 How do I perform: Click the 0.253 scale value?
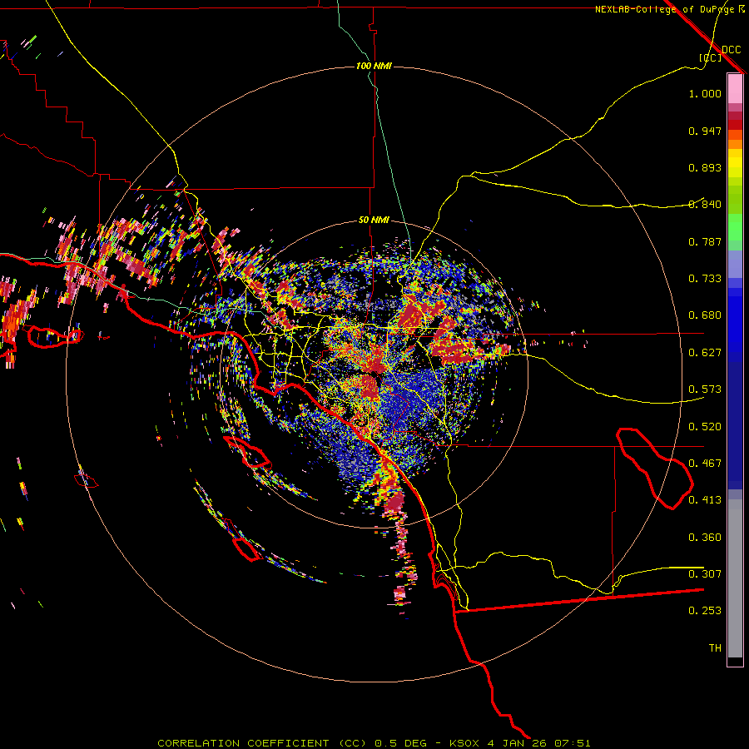coord(705,611)
